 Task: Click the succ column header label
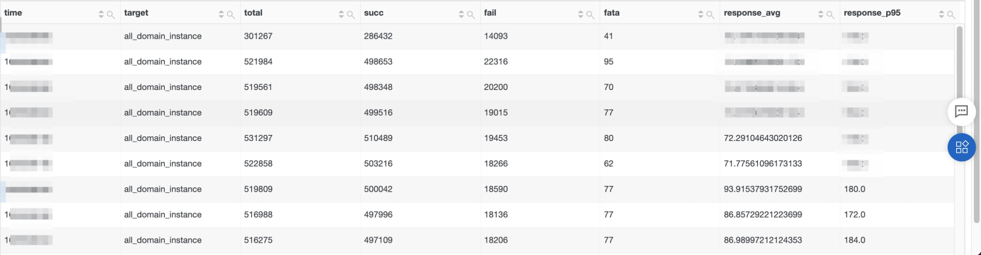[373, 13]
